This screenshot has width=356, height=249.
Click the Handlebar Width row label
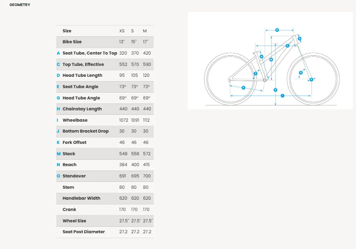coord(81,198)
